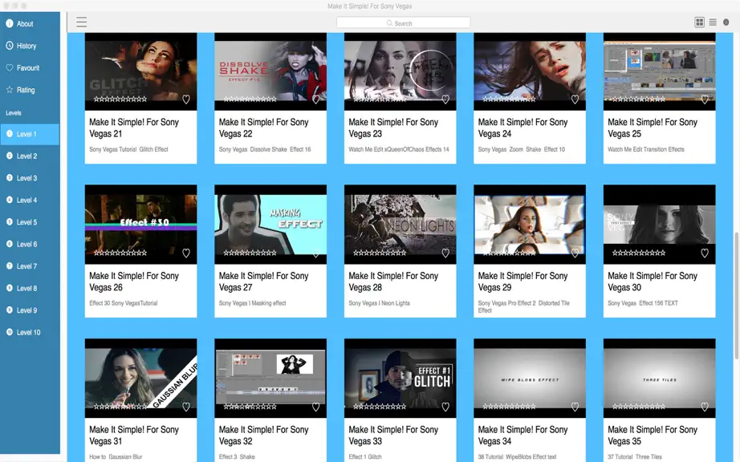Click the info icon in top-right toolbar

pyautogui.click(x=726, y=22)
